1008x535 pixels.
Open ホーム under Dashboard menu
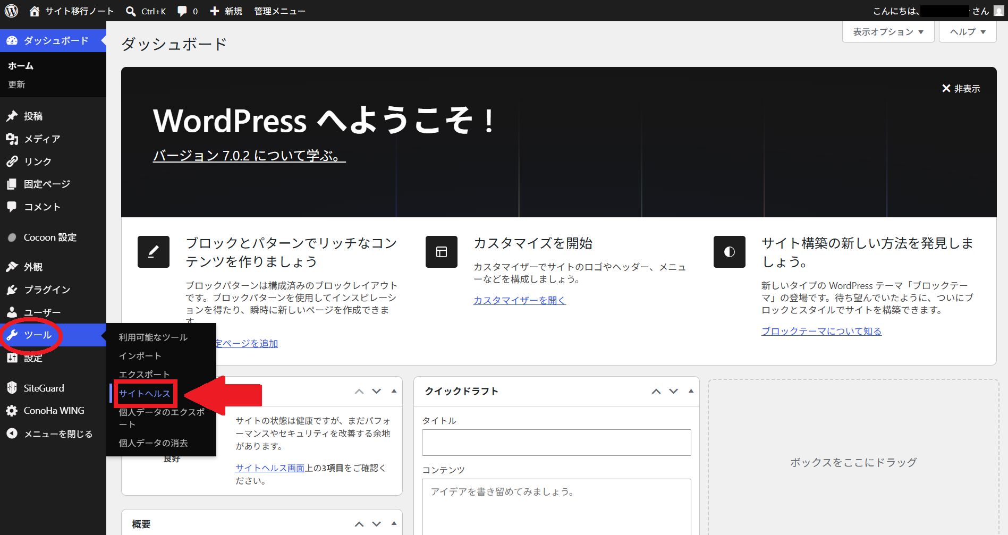tap(21, 66)
